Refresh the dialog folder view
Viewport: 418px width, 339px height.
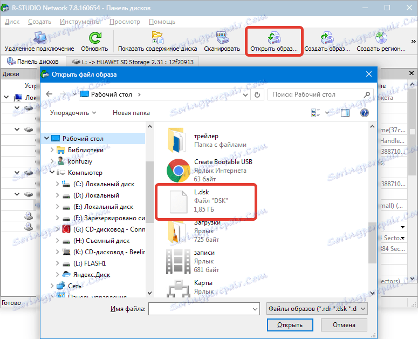(257, 94)
